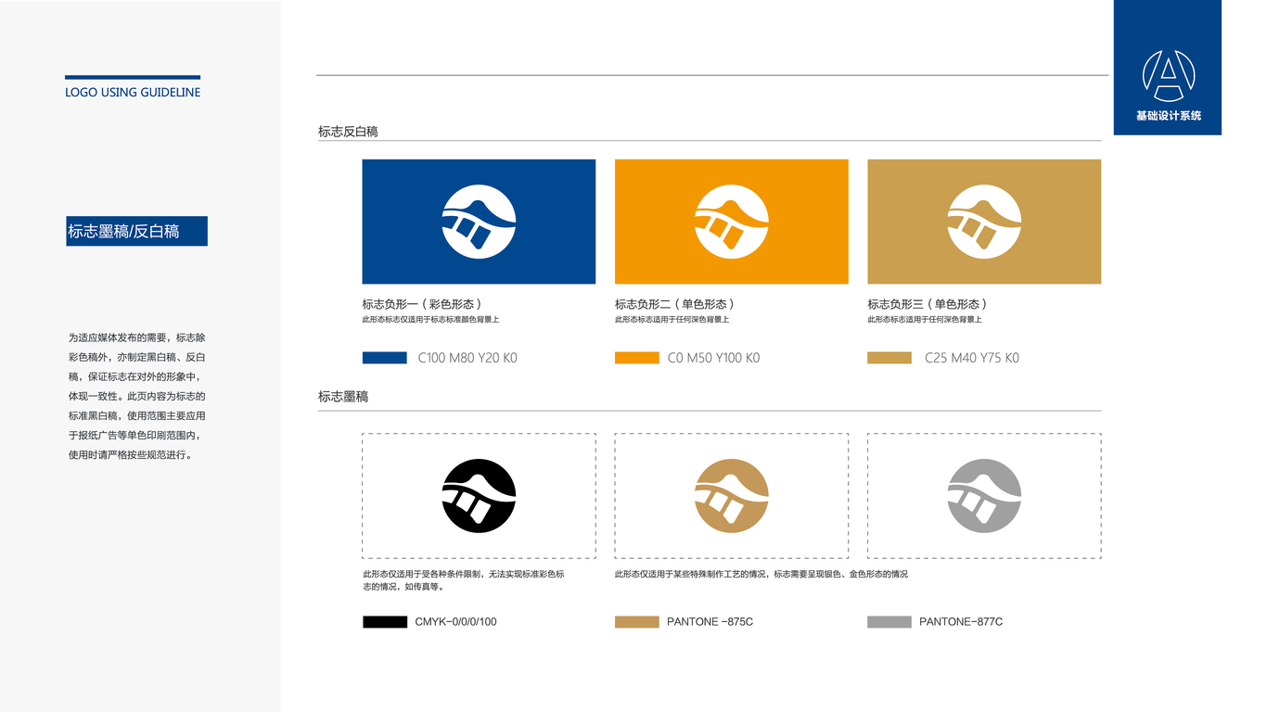Click the gray PANTONE 877C logo

[984, 495]
